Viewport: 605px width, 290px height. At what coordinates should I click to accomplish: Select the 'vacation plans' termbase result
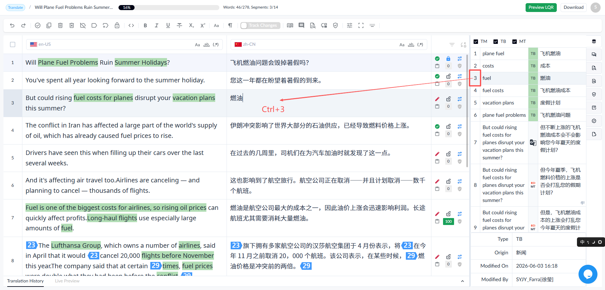point(528,103)
